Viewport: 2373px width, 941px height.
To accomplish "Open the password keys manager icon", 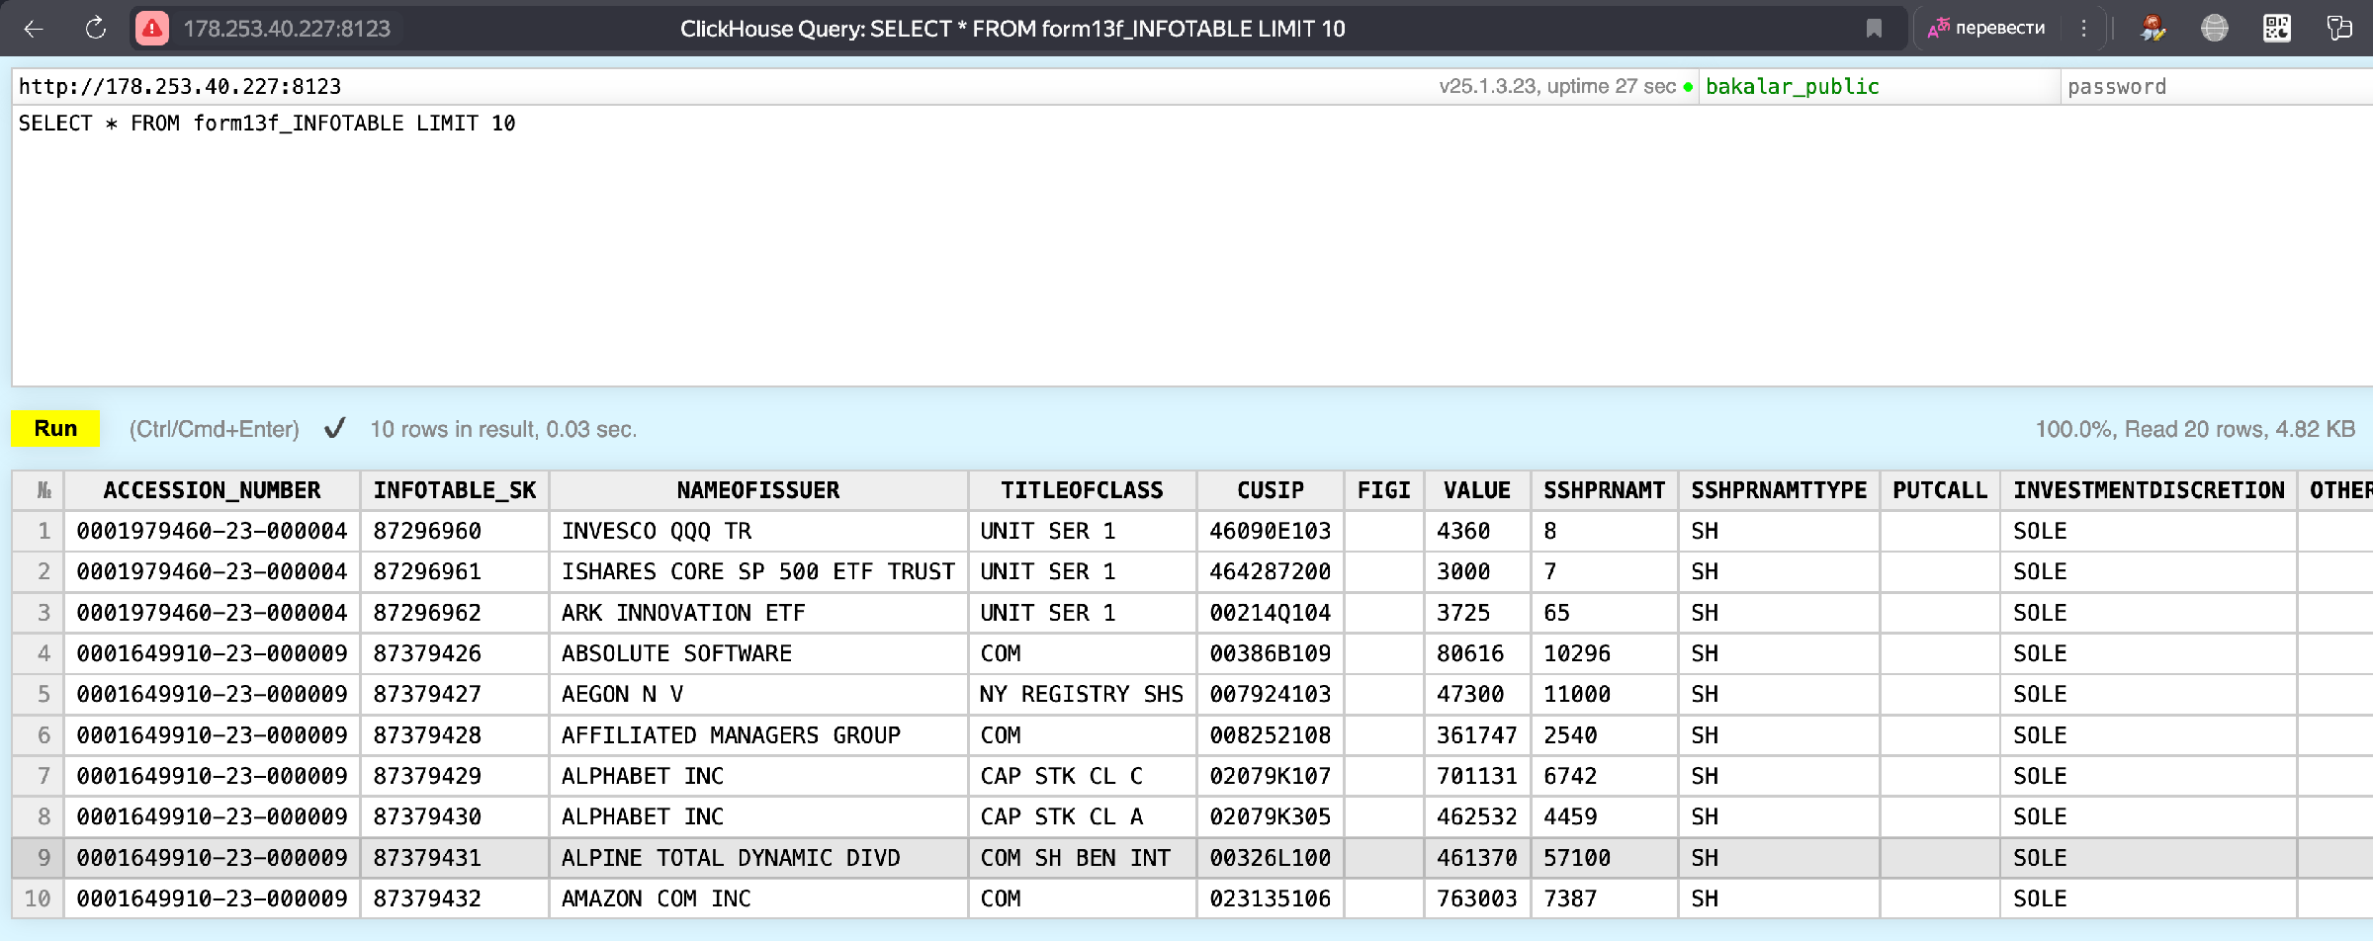I will 2339,29.
